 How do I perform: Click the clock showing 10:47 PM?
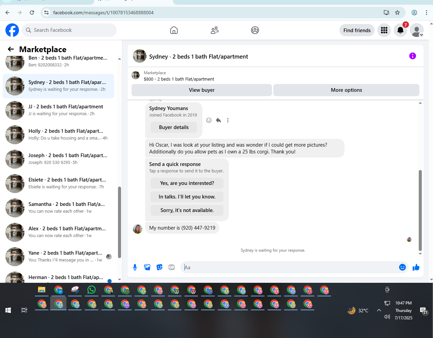404,303
